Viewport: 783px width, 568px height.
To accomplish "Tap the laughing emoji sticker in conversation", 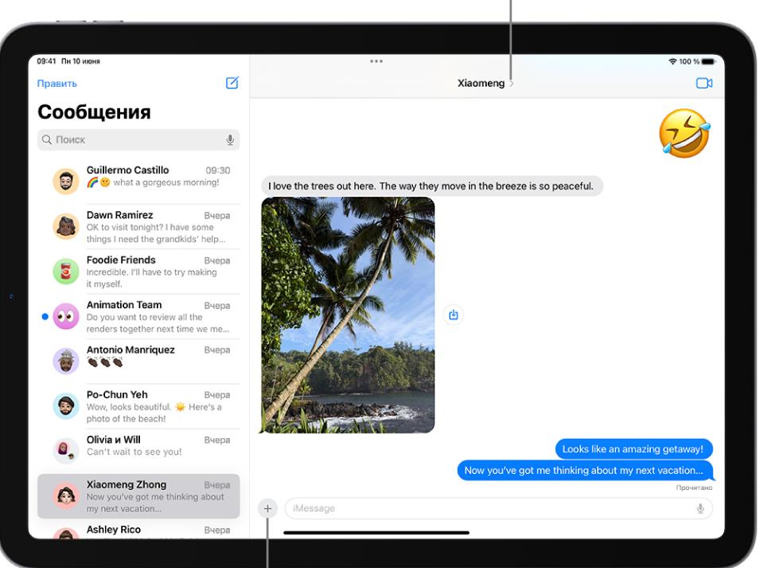I will click(684, 133).
